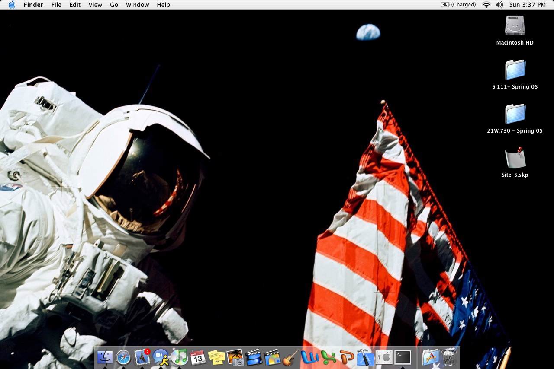Open Safari from the Dock

[x=123, y=357]
